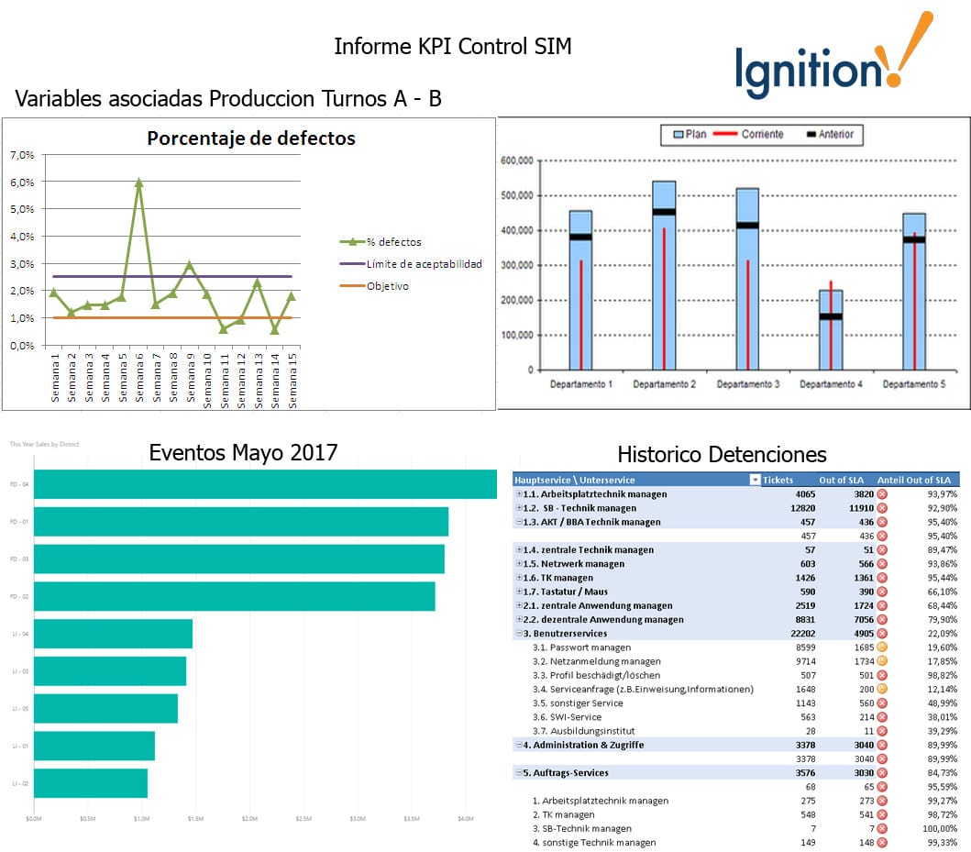Screen dimensions: 971x852
Task: Click red status icon in Profil beschädigt/löschen row
Action: pos(882,675)
